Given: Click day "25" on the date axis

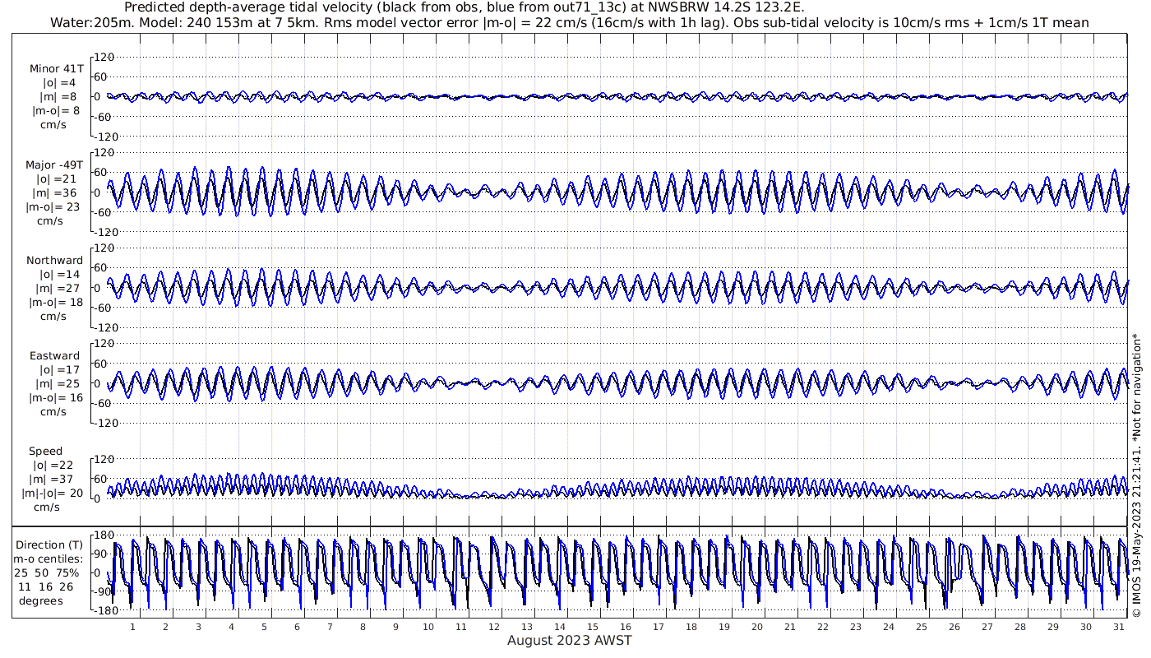Looking at the screenshot, I should point(921,627).
